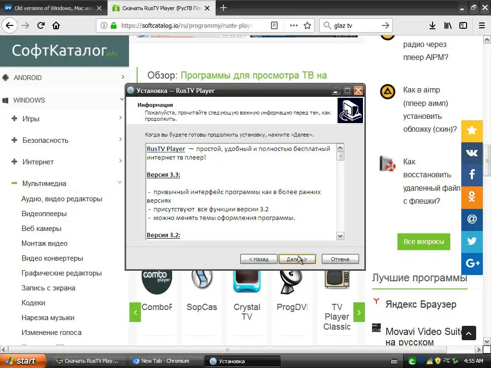Click the search go arrow next to glaz tv
Viewport: 491px width, 368px height.
pos(385,25)
